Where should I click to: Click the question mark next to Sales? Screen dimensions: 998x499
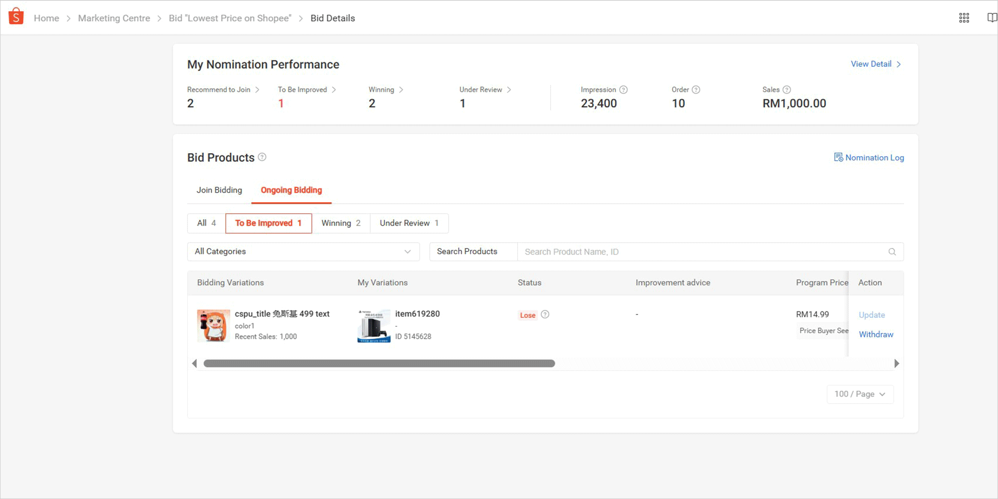click(x=787, y=89)
